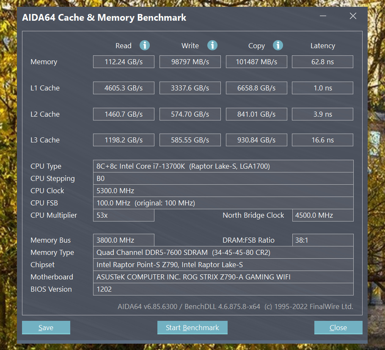
Task: Select L2 Cache read value 1460.7 GB/s
Action: pos(124,114)
